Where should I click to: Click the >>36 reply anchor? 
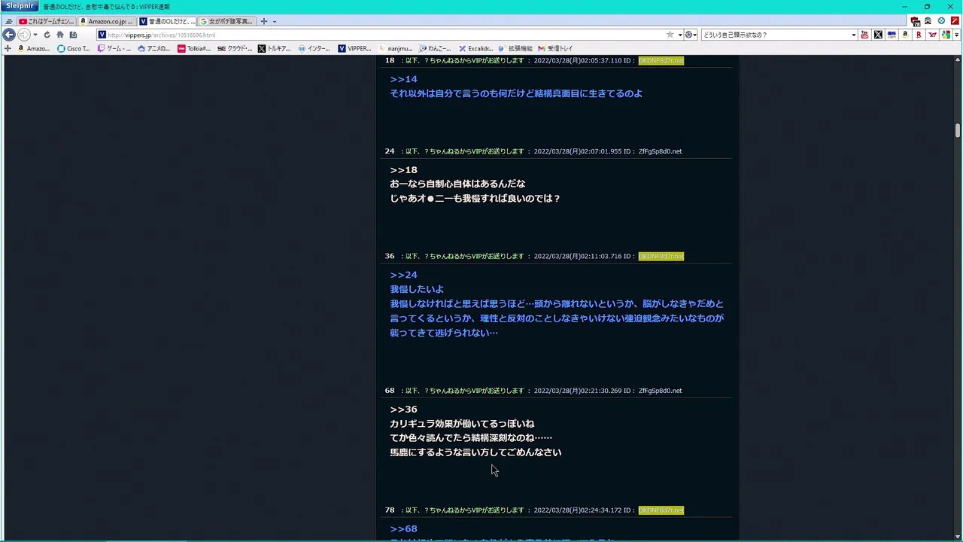pos(403,410)
